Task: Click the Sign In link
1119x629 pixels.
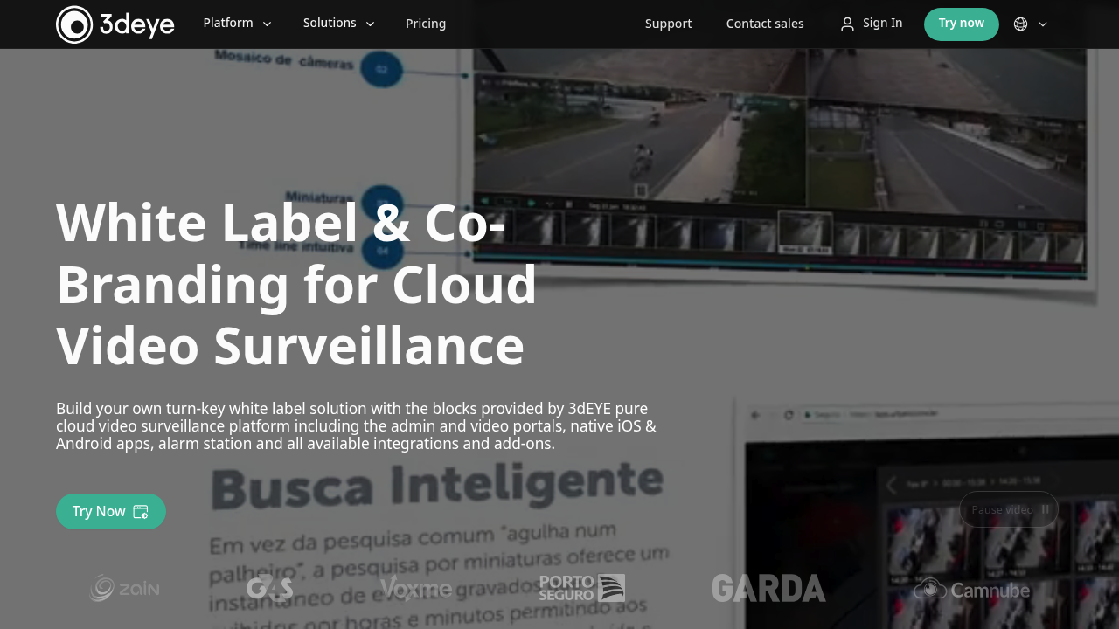Action: tap(882, 24)
